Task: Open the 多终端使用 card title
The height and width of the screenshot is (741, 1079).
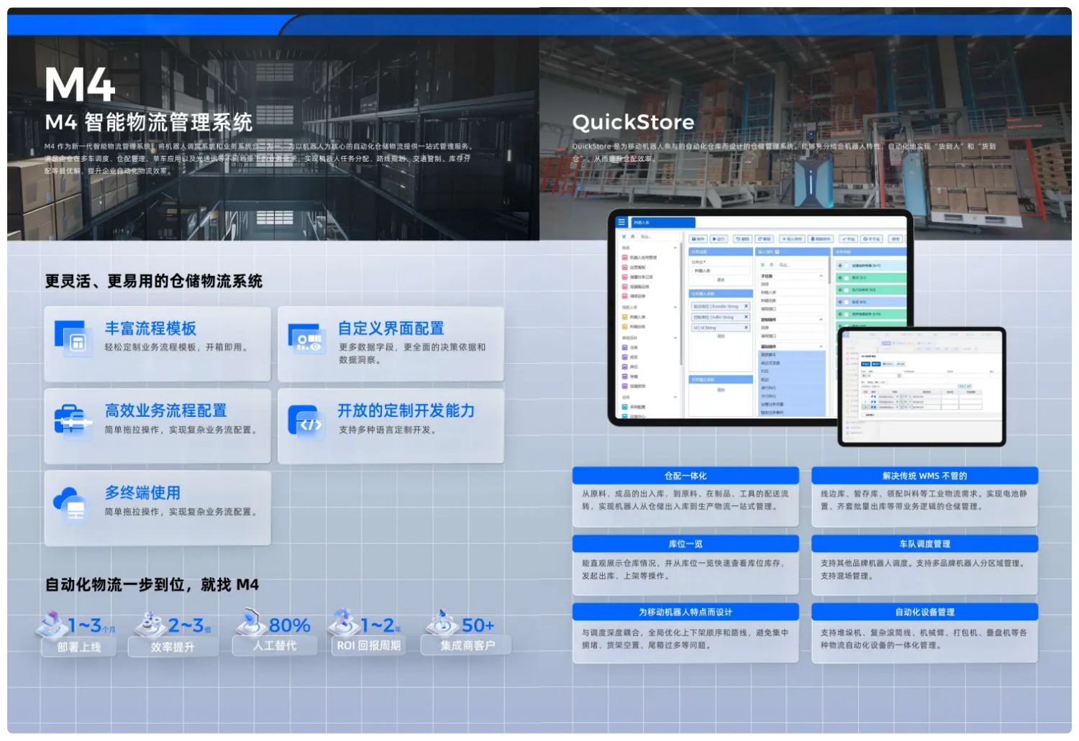Action: click(142, 493)
